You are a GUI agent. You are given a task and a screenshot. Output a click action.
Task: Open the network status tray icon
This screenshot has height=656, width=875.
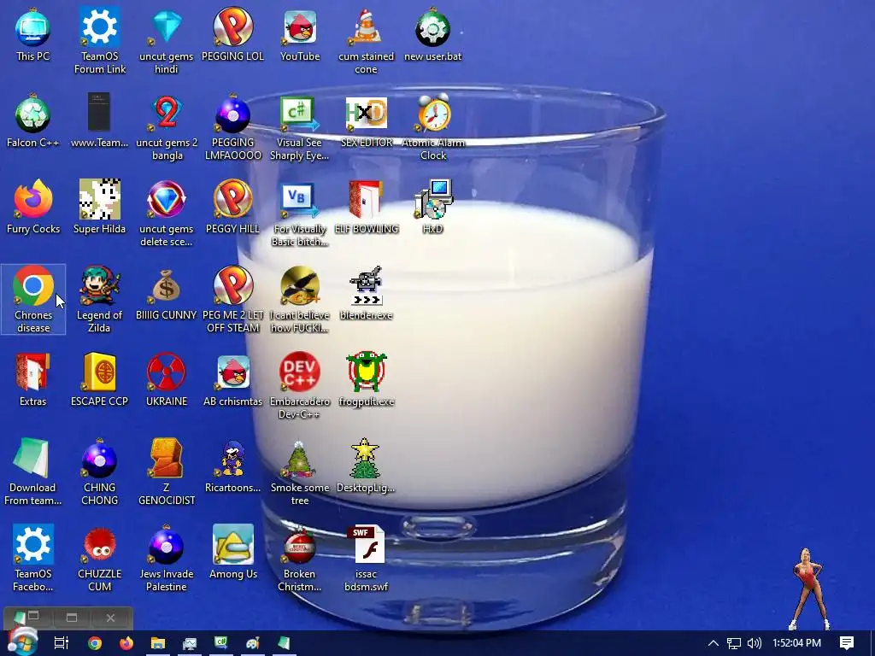click(734, 643)
